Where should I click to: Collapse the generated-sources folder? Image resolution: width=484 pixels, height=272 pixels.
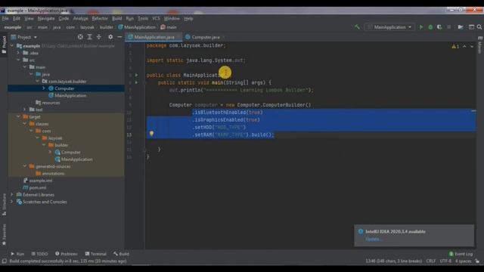tap(25, 166)
